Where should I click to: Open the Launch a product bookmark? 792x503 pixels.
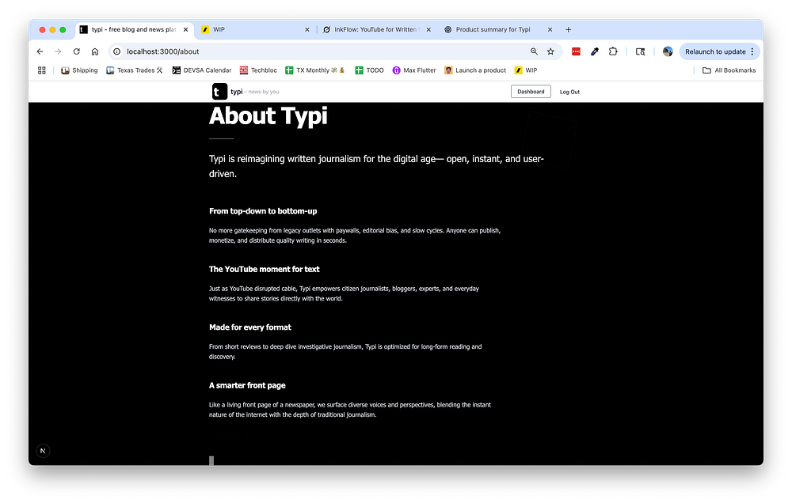475,70
